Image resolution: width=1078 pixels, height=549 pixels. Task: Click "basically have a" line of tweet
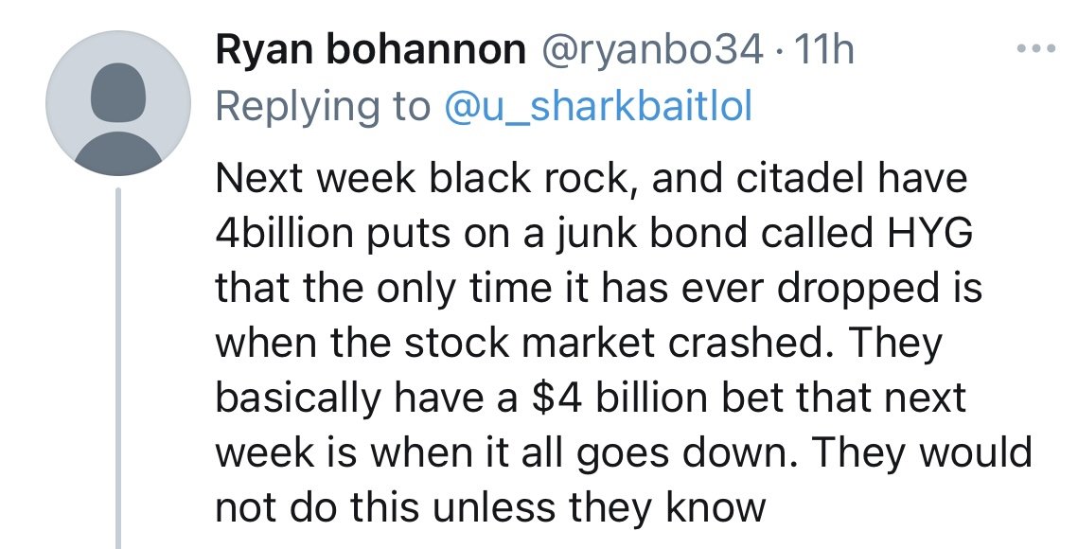[x=366, y=399]
